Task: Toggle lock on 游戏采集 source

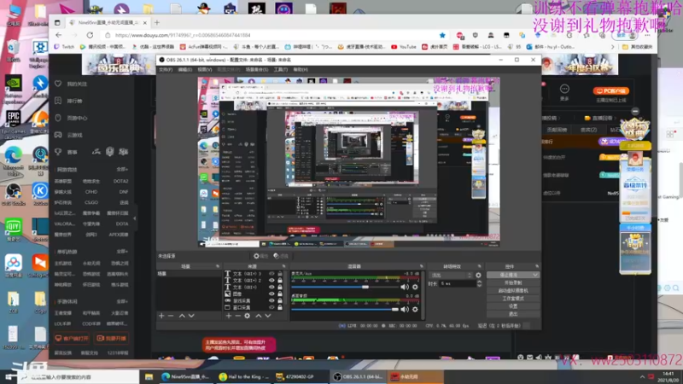Action: 280,300
